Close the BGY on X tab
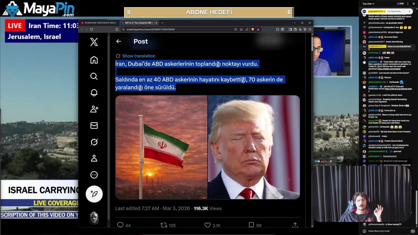The width and height of the screenshot is (418, 235). (156, 23)
